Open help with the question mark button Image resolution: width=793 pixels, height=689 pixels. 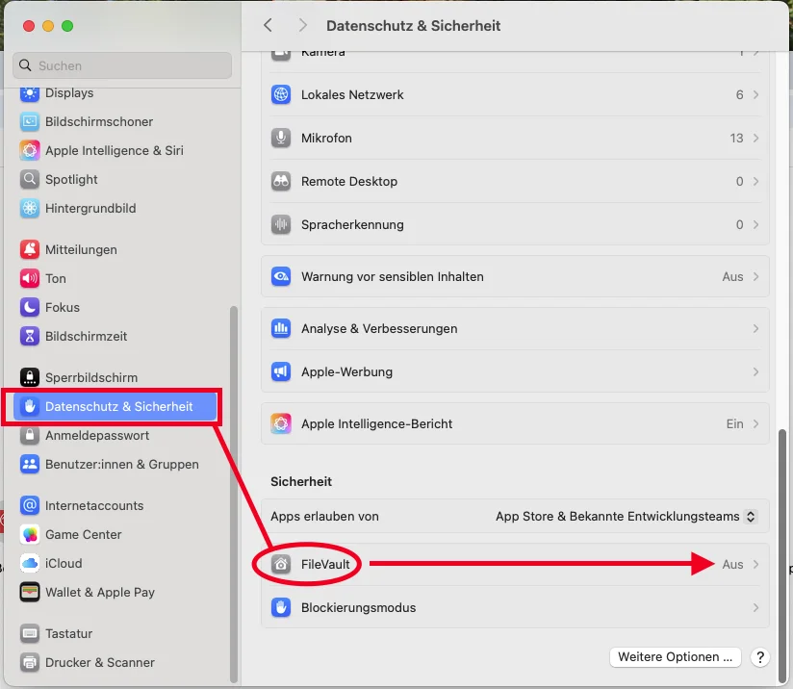760,657
